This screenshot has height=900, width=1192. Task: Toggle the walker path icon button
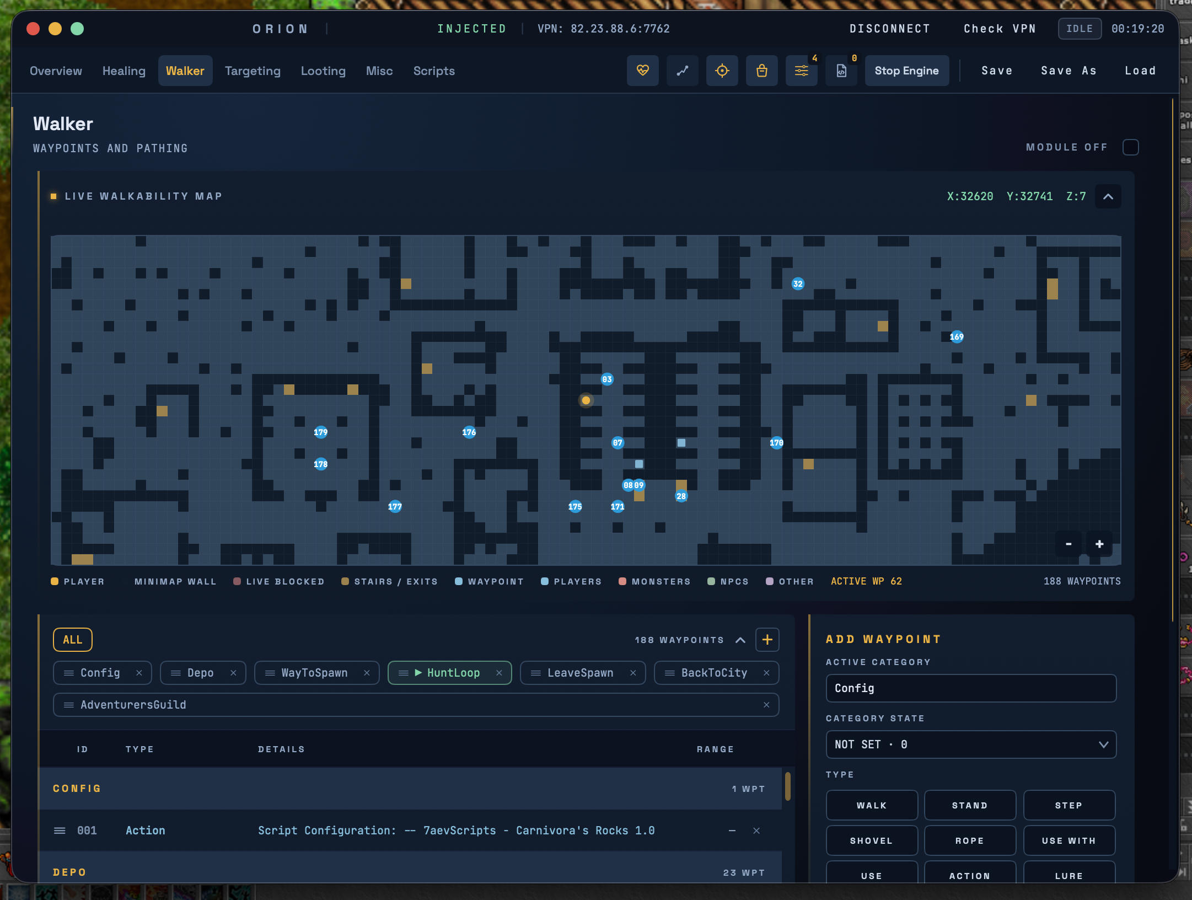(x=682, y=71)
